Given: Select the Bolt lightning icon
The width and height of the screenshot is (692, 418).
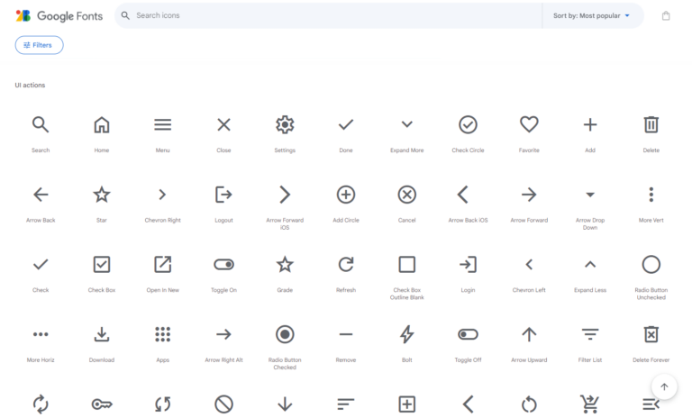Looking at the screenshot, I should (406, 334).
